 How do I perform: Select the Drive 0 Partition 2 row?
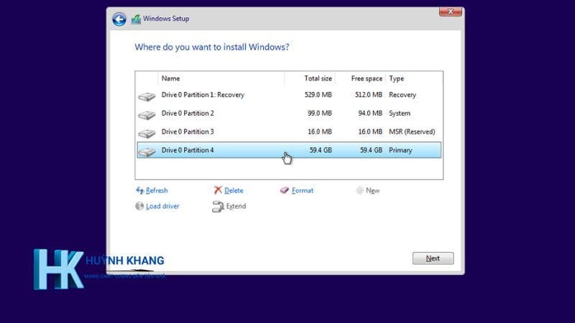pos(289,113)
